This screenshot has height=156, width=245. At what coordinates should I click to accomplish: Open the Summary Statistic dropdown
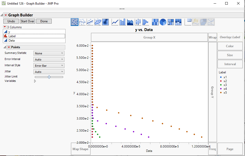[x=49, y=53]
